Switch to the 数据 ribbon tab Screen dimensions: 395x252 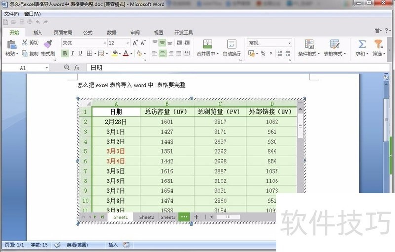(x=112, y=32)
